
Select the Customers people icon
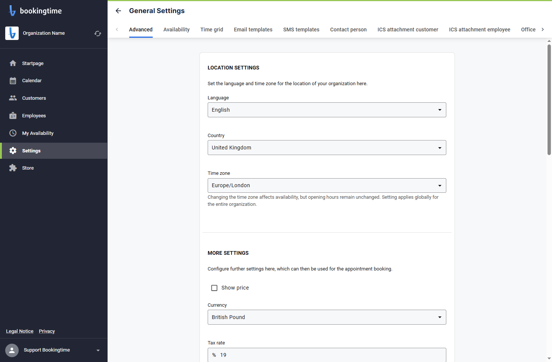(x=13, y=98)
